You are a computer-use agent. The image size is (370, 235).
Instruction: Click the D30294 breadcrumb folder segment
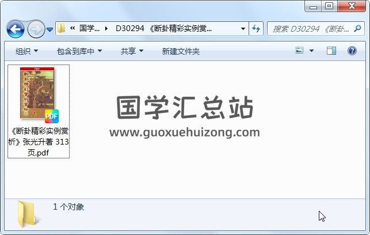164,29
